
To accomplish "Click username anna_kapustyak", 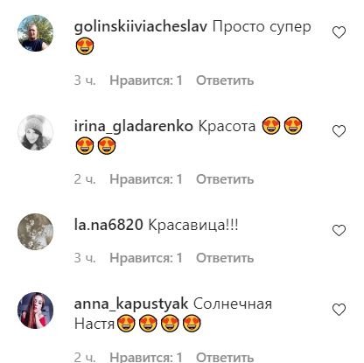I will click(x=131, y=304).
